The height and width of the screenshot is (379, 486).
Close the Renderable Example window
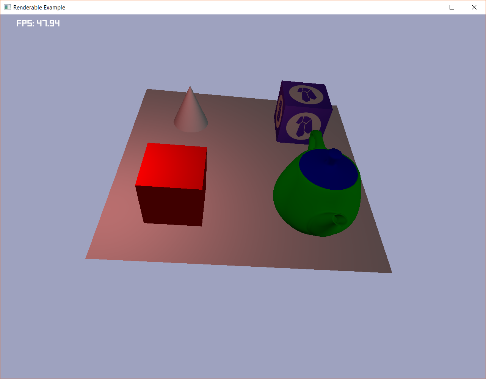coord(474,7)
